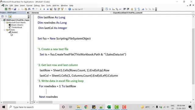Viewport: 195px width, 110px height.
Task: Open Standard toolbar options dropdown arrow
Action: coord(102,9)
